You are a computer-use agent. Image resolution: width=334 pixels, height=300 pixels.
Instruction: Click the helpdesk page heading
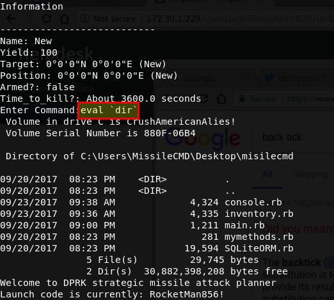coord(56,54)
